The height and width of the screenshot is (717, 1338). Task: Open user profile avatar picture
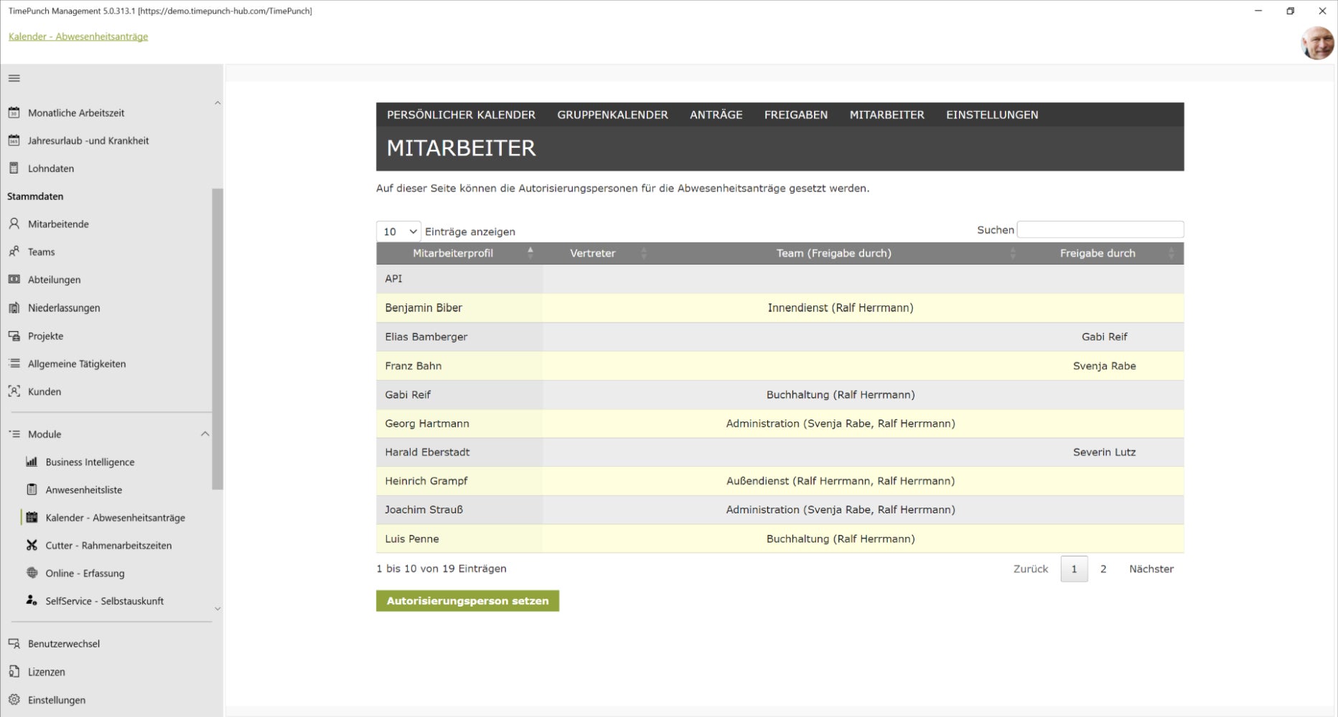[x=1318, y=43]
